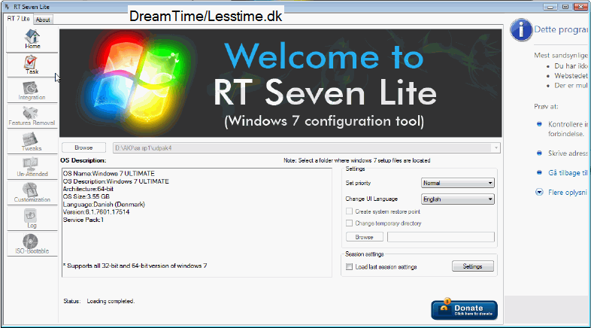
Task: Enable Create system restore point checkbox
Action: pyautogui.click(x=350, y=211)
